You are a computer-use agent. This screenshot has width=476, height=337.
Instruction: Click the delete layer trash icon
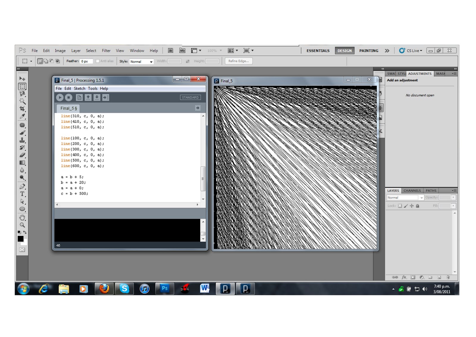point(448,277)
